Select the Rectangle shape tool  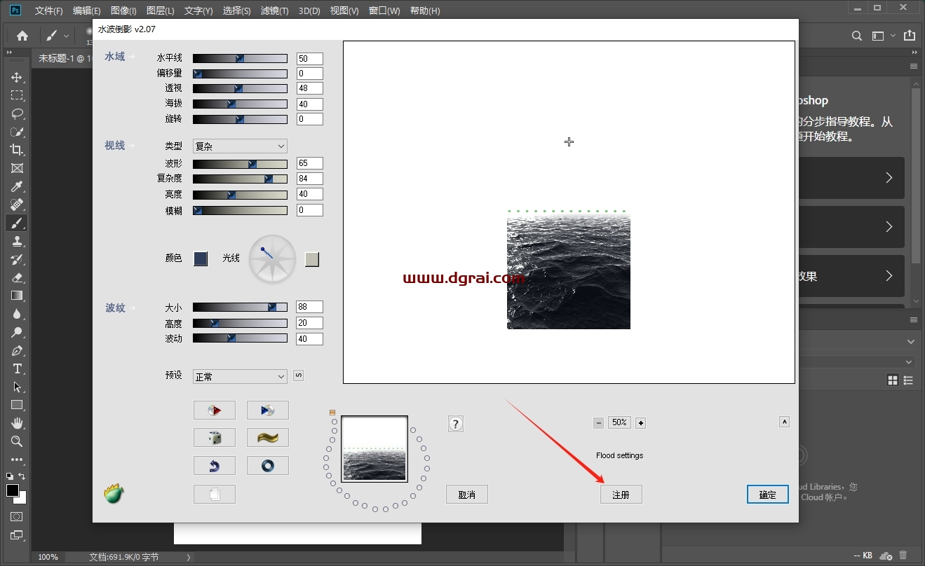[17, 405]
